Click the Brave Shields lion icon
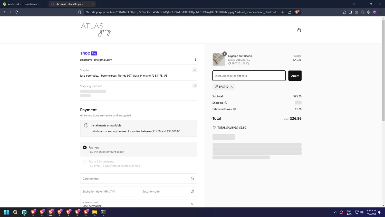Screen dimensions: 385x217 [297, 12]
